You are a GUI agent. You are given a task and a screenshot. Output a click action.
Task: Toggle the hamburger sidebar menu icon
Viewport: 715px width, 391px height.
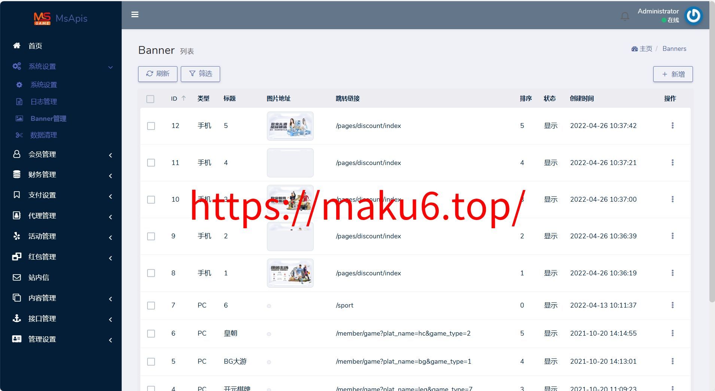click(x=135, y=15)
